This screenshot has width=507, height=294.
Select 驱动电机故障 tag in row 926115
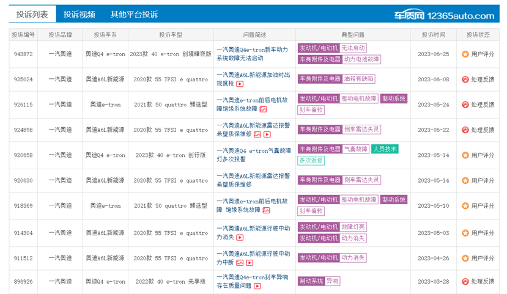click(x=359, y=99)
